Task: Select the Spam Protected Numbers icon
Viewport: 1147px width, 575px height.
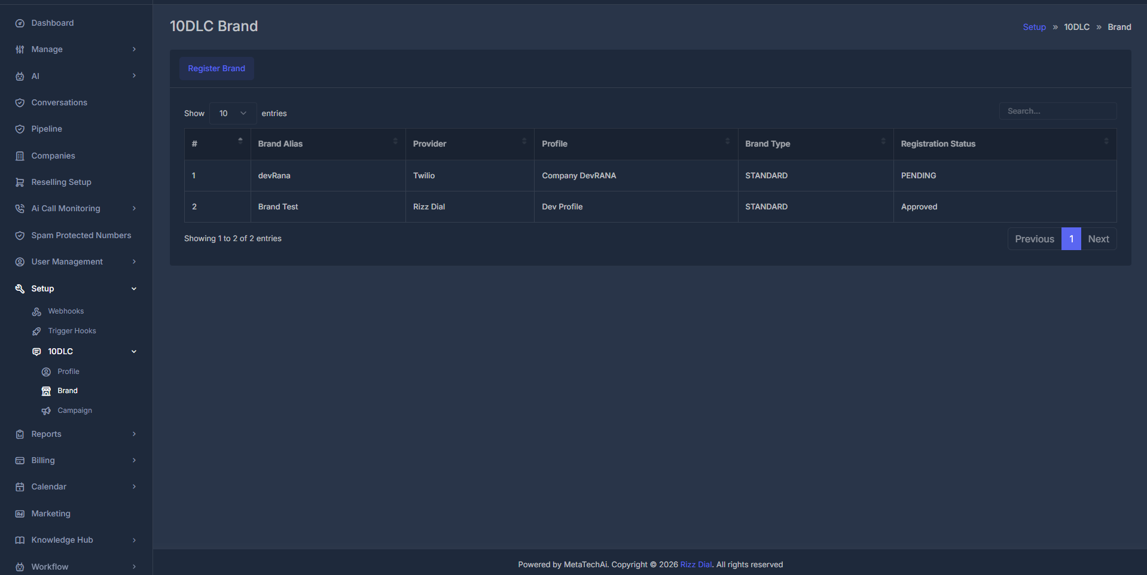Action: click(20, 235)
